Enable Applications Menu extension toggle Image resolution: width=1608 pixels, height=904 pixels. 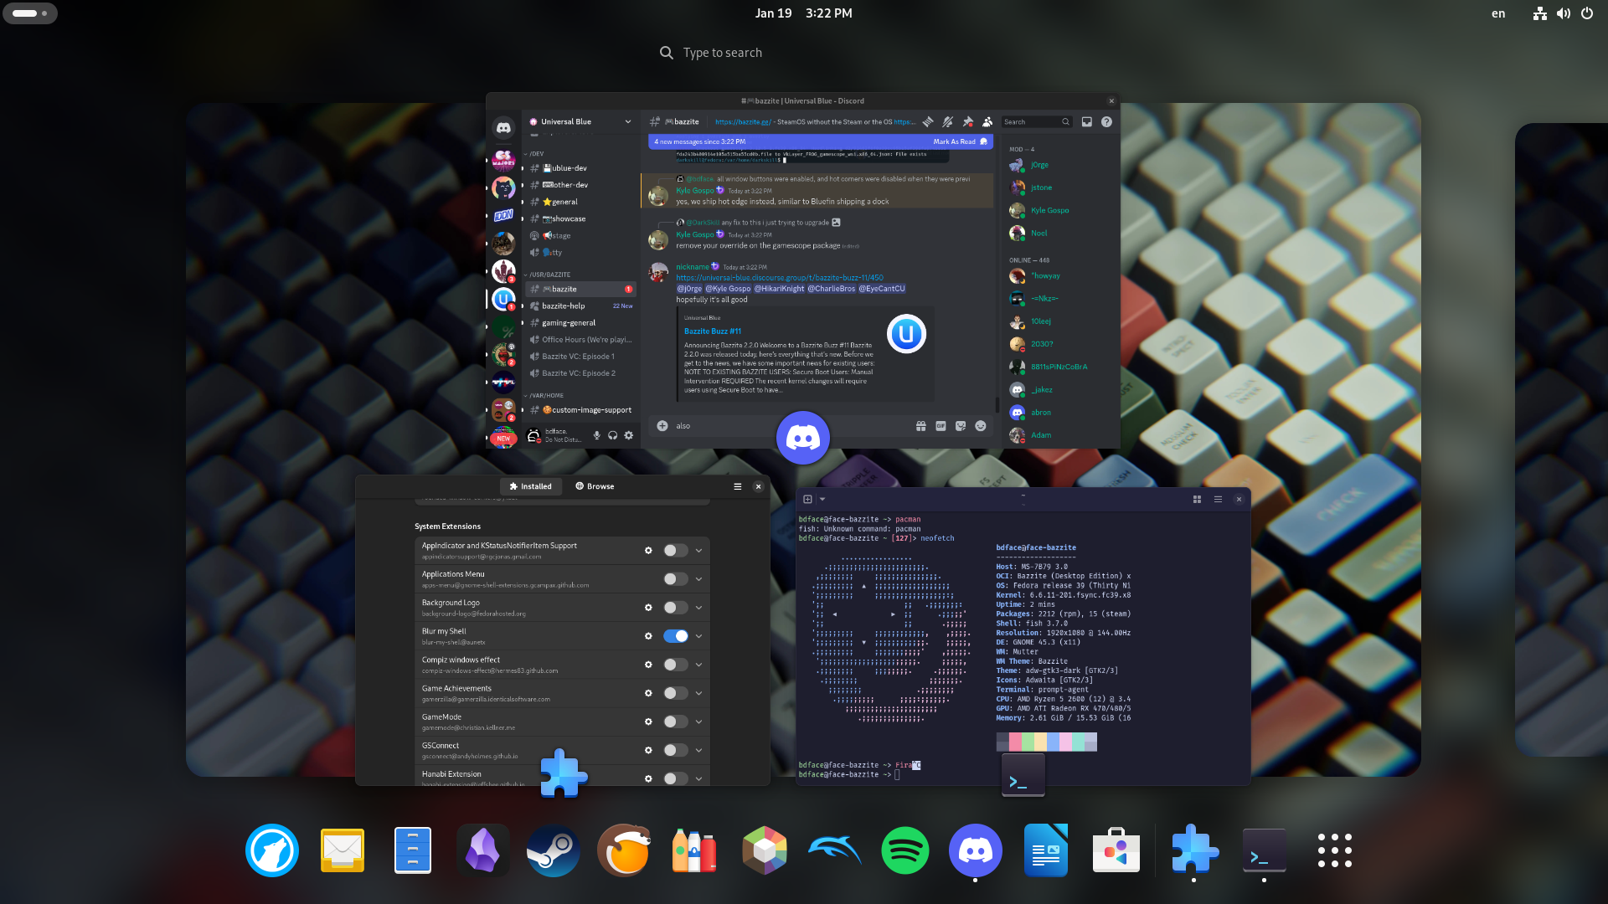(x=676, y=579)
